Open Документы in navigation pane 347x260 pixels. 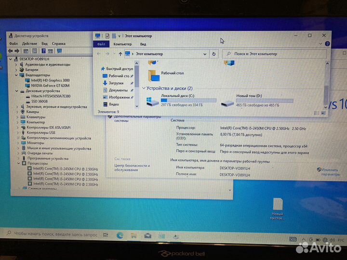click(x=118, y=90)
